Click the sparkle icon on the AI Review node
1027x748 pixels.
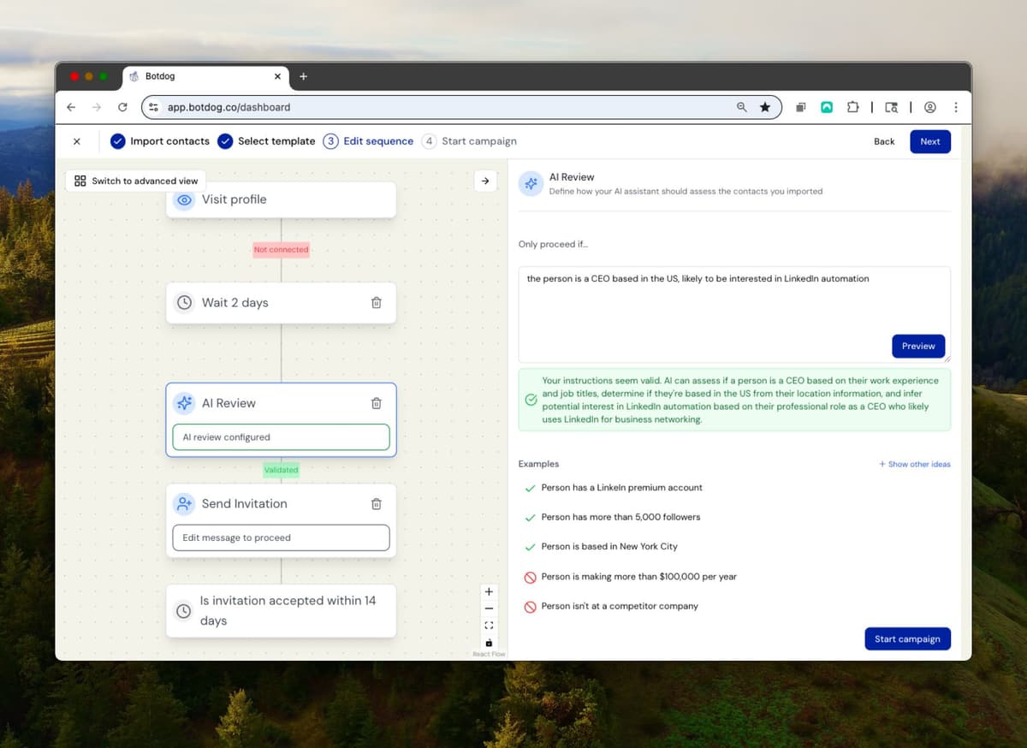click(x=183, y=403)
